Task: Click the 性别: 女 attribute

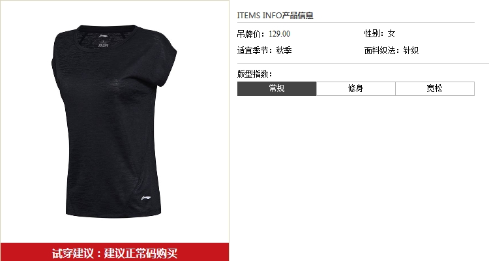Action: point(380,34)
